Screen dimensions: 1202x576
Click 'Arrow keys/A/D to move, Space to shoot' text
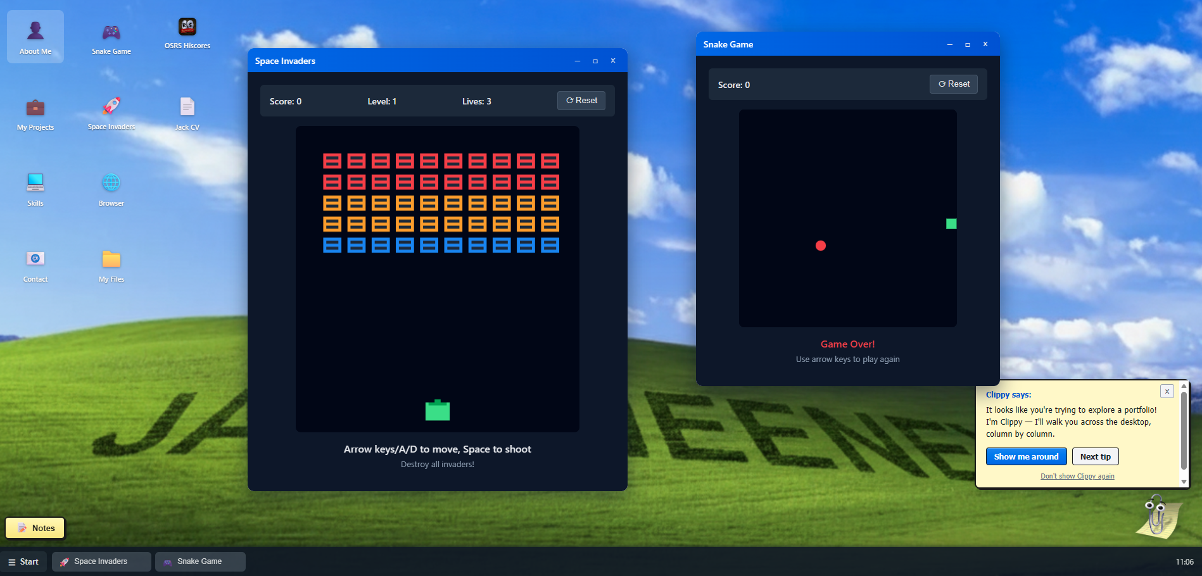coord(437,449)
